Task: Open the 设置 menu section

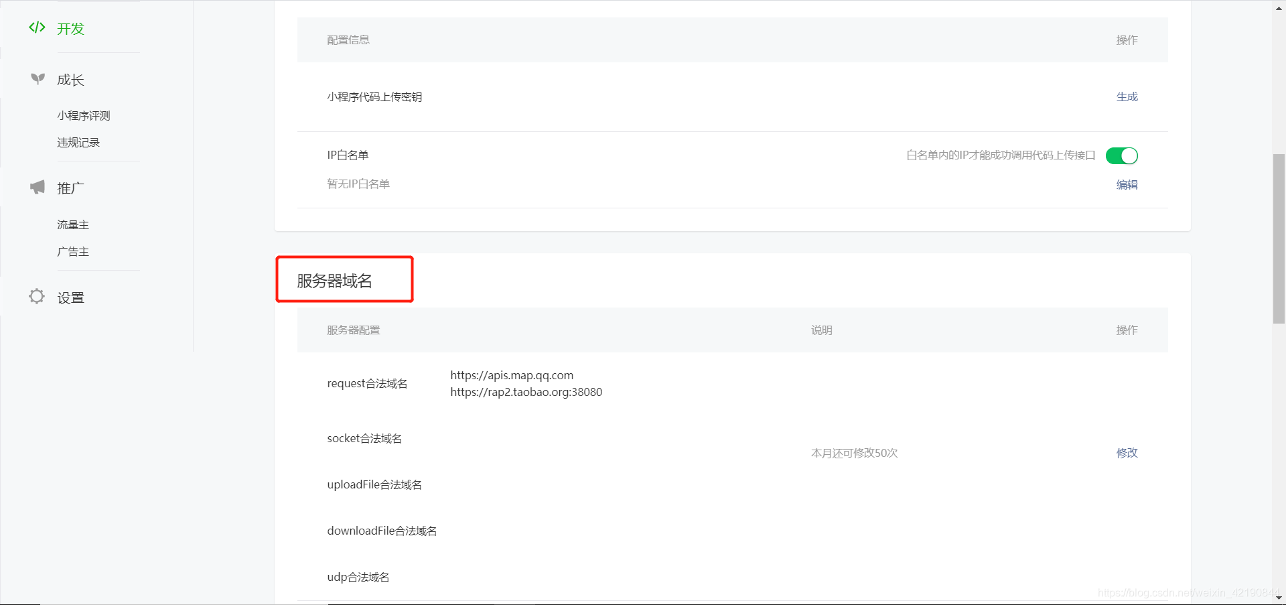Action: 70,297
